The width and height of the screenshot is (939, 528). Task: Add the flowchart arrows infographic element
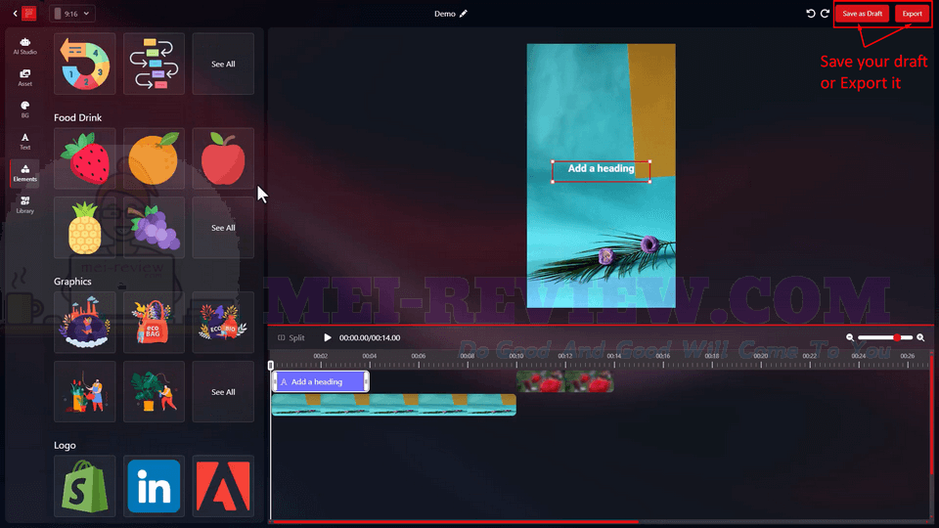[154, 64]
